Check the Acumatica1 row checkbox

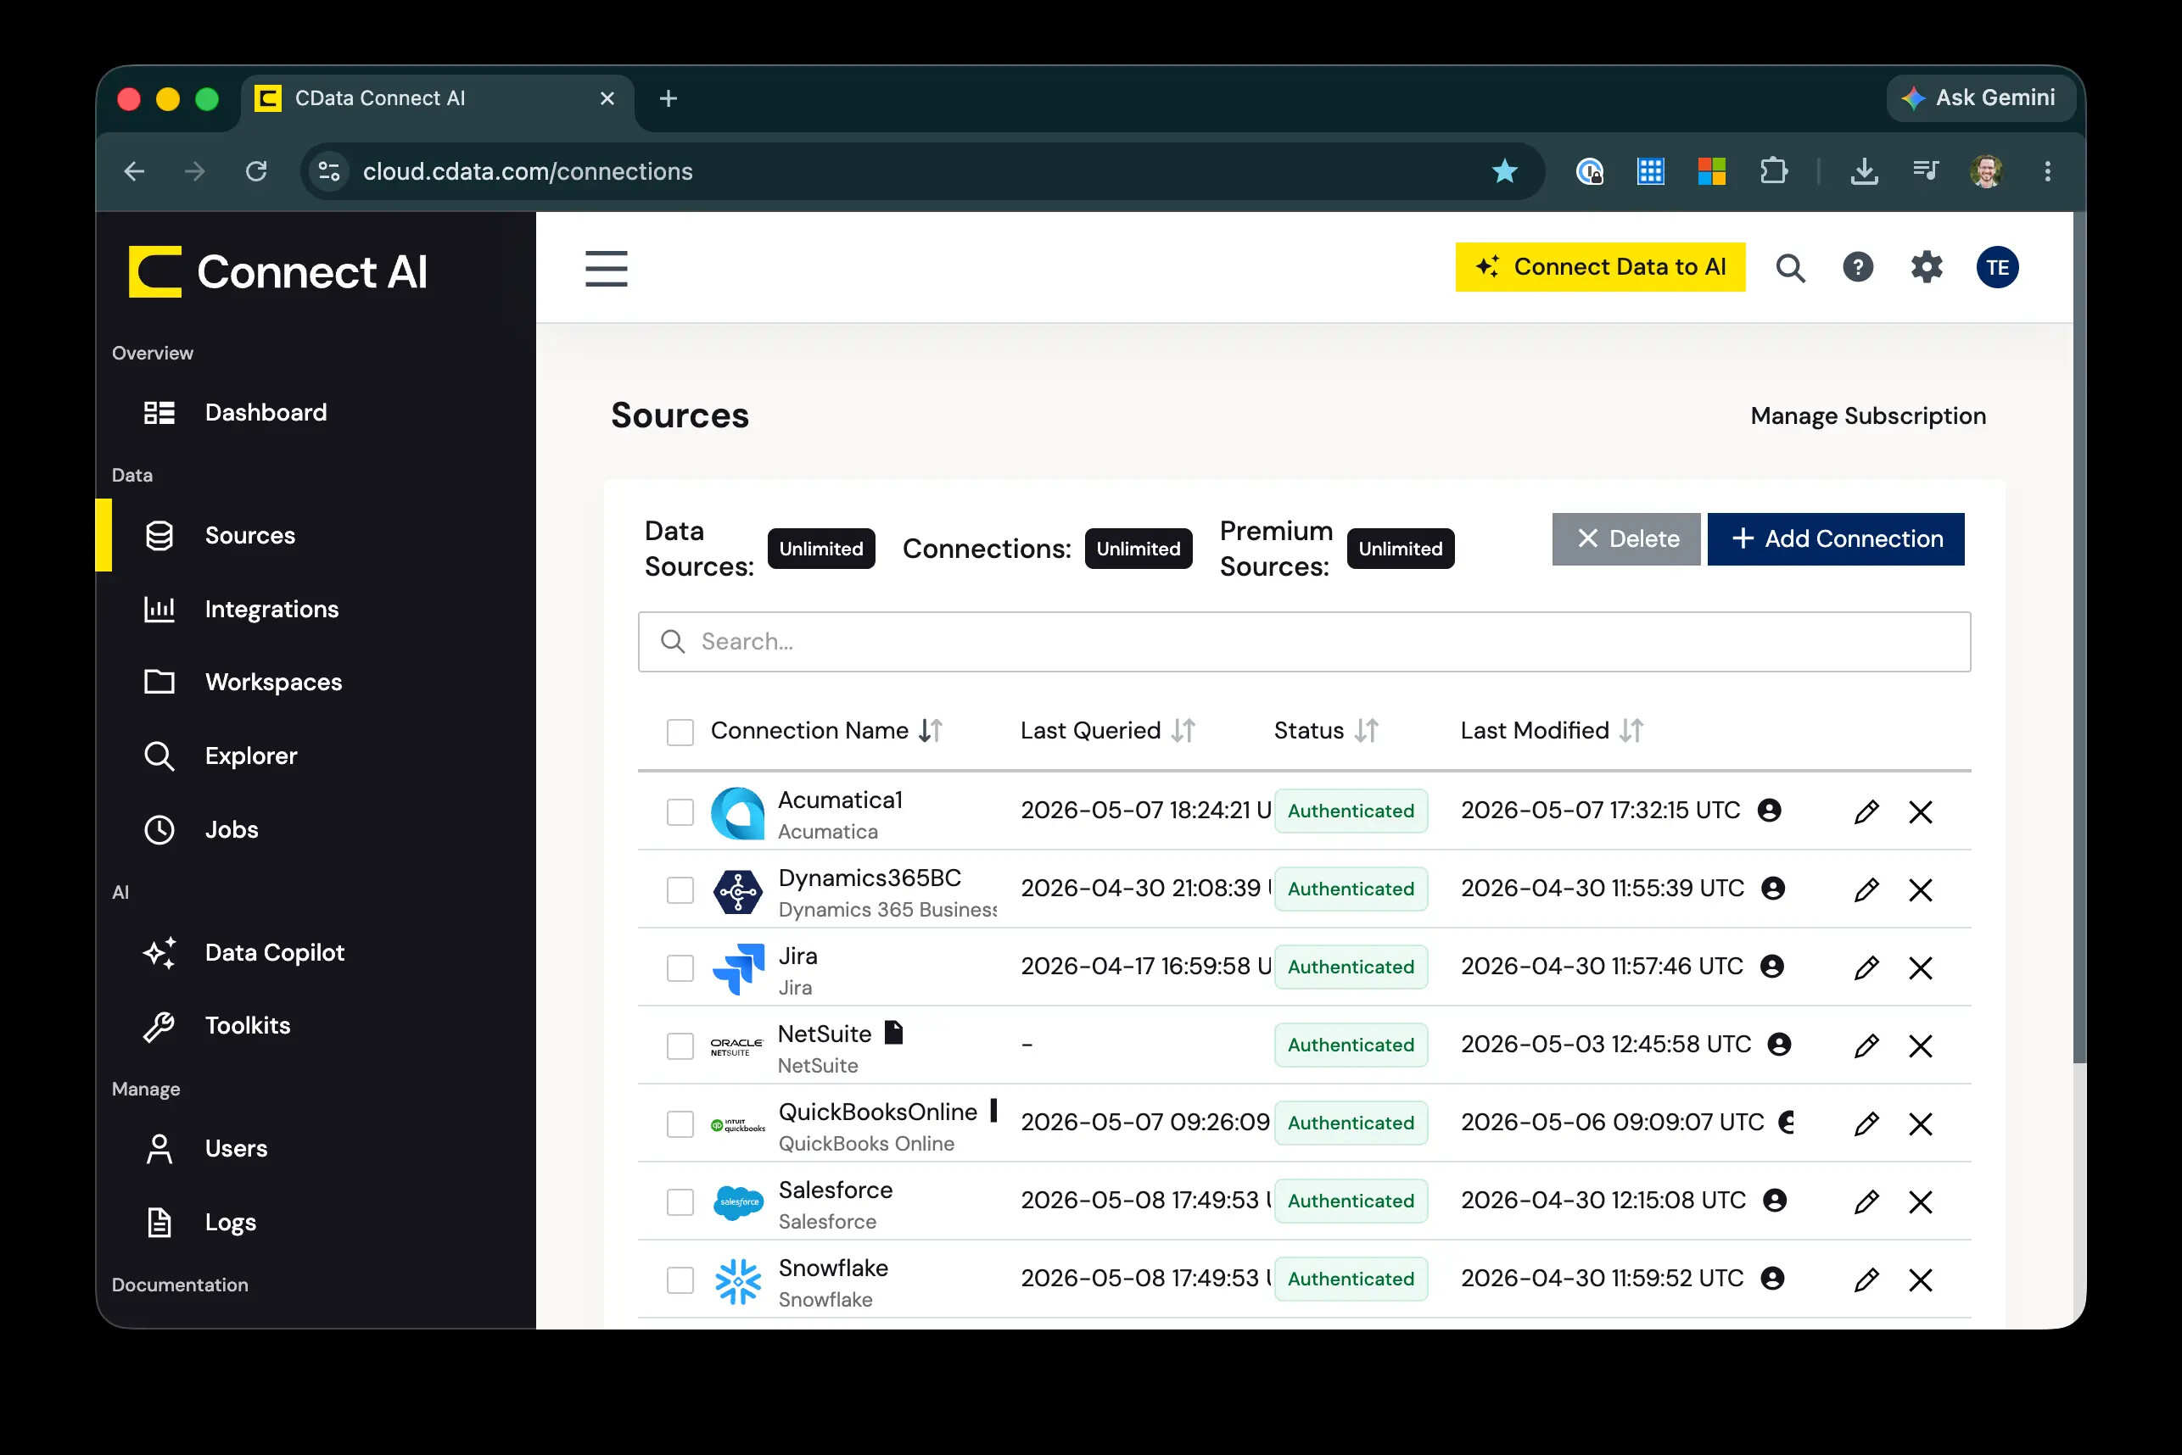pyautogui.click(x=680, y=812)
